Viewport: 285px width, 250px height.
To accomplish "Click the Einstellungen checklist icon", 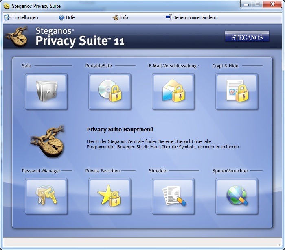I will coord(7,17).
